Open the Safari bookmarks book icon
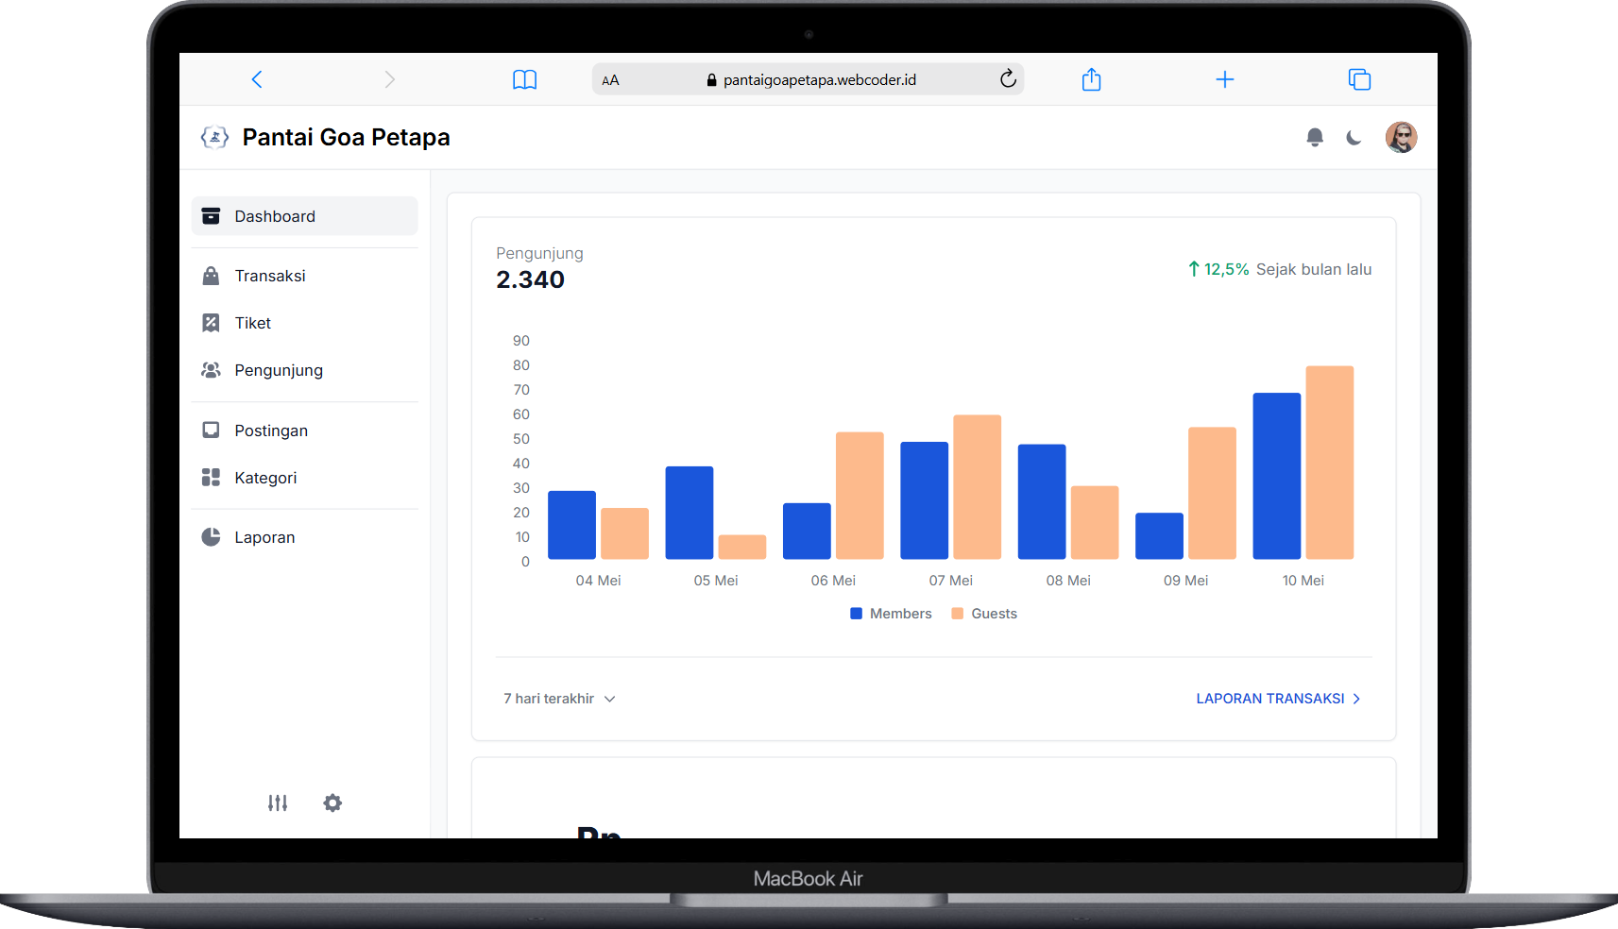 pos(524,80)
